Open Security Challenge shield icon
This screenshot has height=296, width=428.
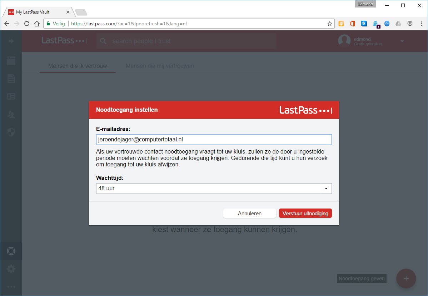click(x=11, y=132)
